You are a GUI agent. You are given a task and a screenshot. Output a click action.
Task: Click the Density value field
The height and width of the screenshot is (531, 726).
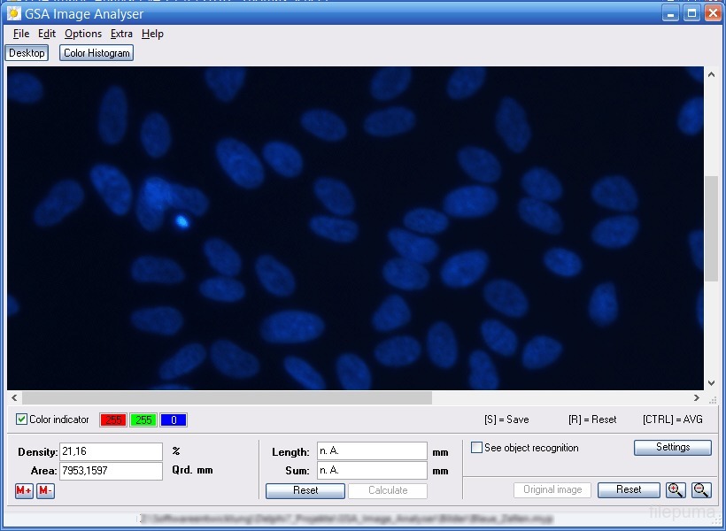(111, 452)
